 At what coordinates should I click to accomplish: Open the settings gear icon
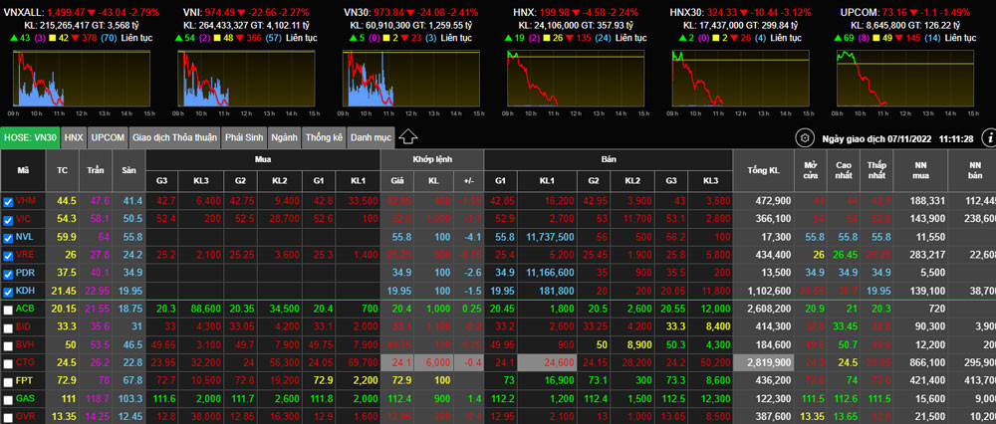pyautogui.click(x=805, y=138)
